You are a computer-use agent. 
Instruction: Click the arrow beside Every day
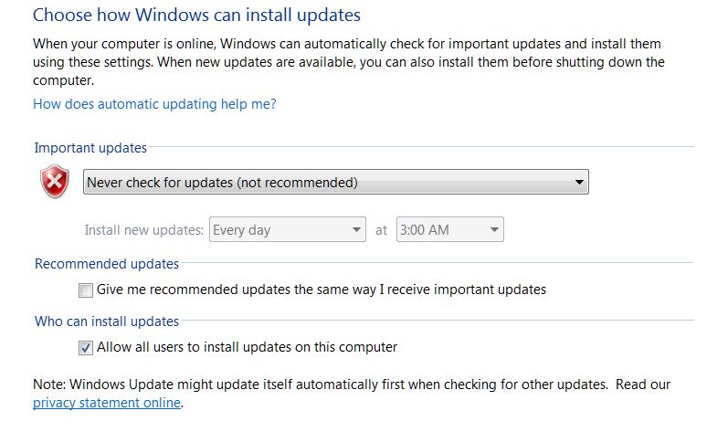[357, 230]
